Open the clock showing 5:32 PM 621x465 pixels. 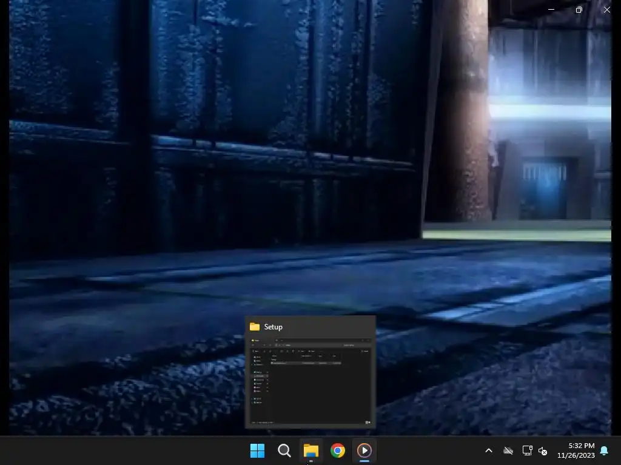[x=576, y=450]
